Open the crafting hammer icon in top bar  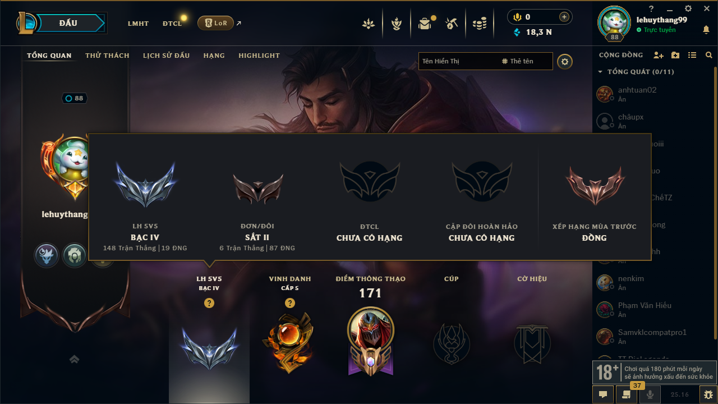[452, 24]
